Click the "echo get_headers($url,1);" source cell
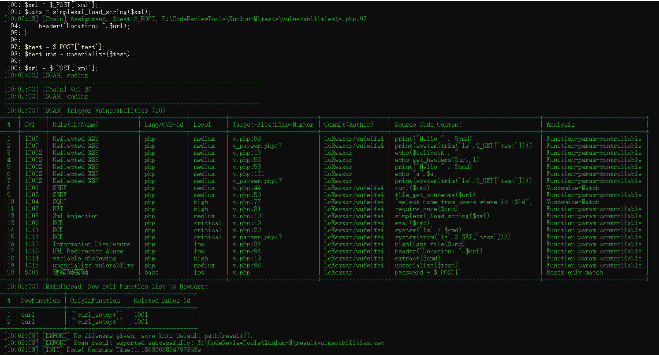This screenshot has height=355, width=659. [x=439, y=160]
